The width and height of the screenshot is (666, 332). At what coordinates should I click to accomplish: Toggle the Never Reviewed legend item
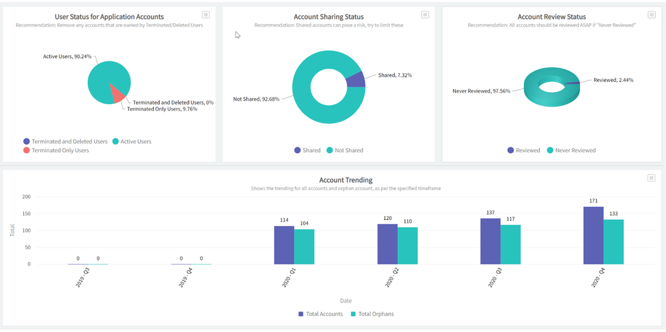(x=571, y=151)
